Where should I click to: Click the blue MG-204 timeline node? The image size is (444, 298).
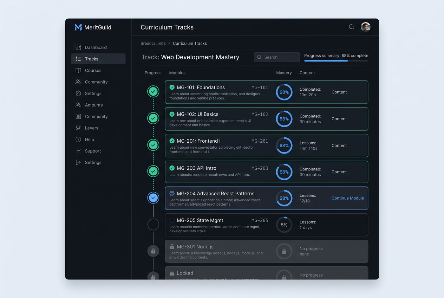coord(153,198)
